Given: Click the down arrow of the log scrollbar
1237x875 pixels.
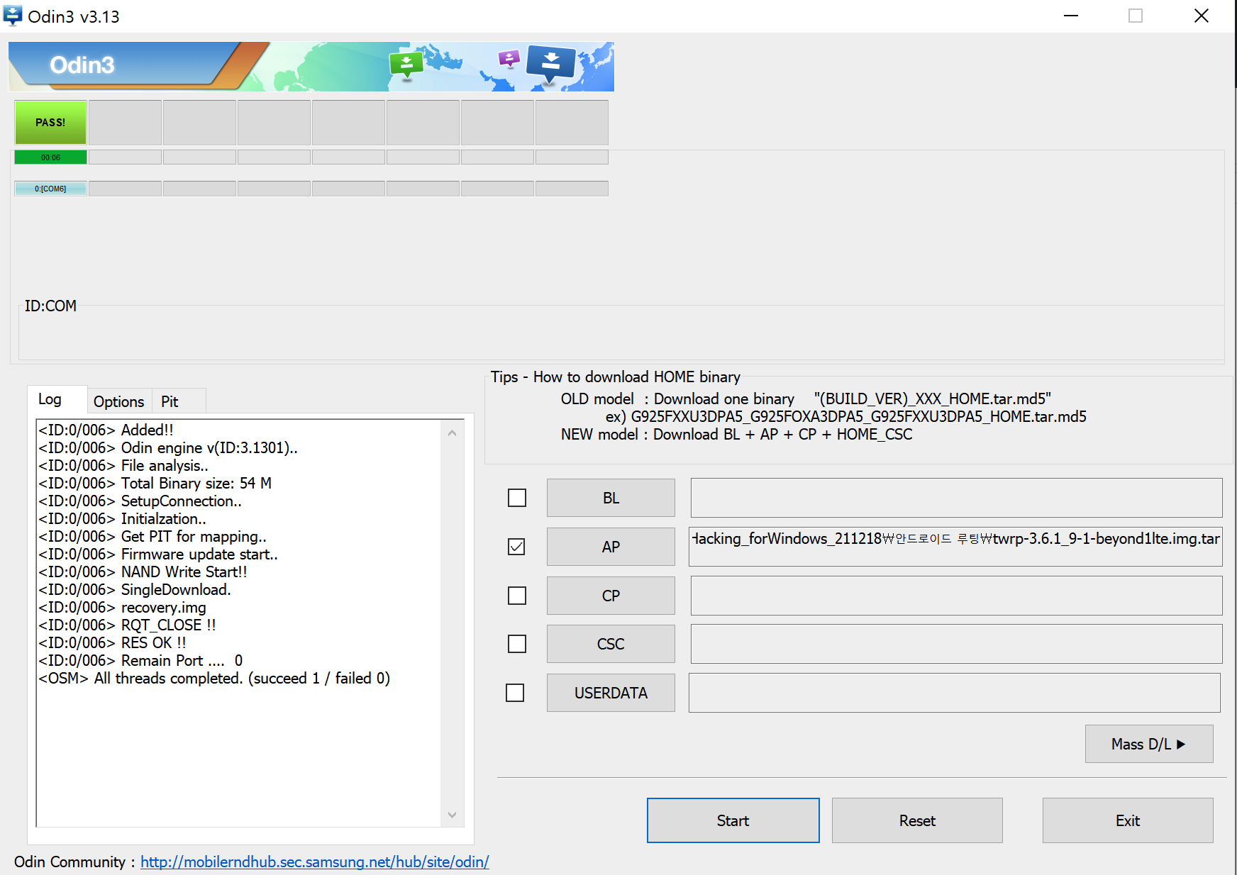Looking at the screenshot, I should [452, 815].
